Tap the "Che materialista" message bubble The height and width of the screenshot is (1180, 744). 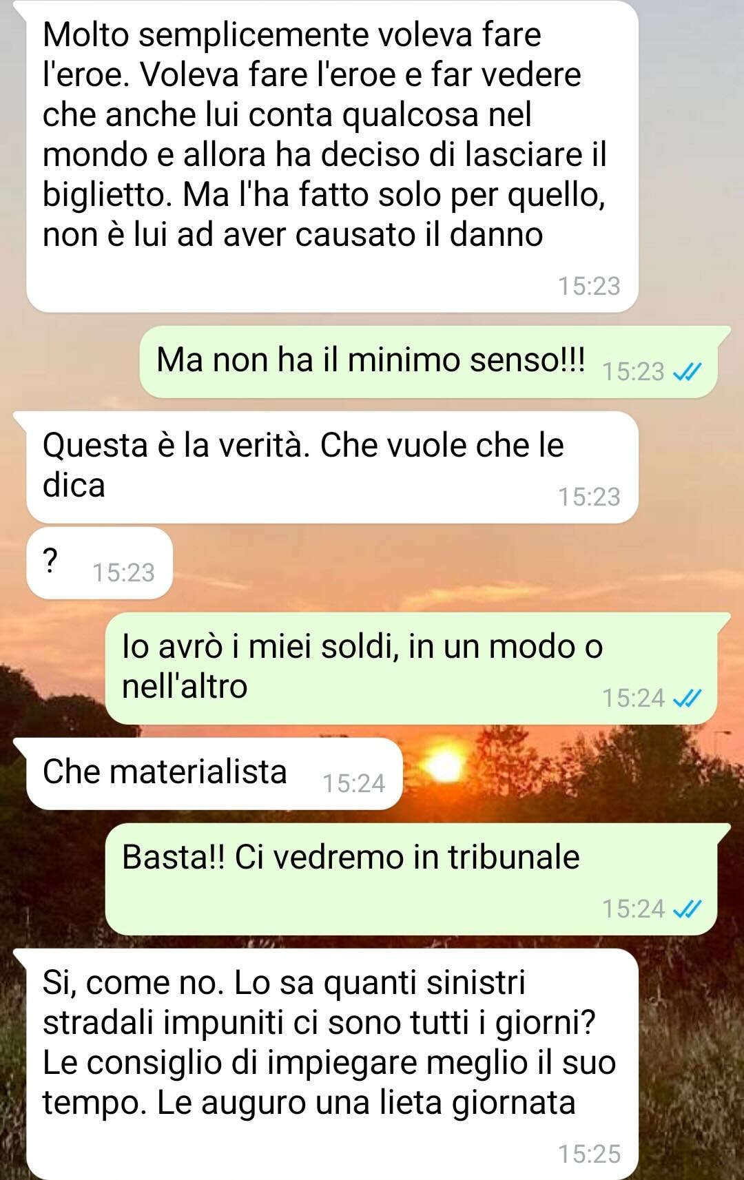214,774
